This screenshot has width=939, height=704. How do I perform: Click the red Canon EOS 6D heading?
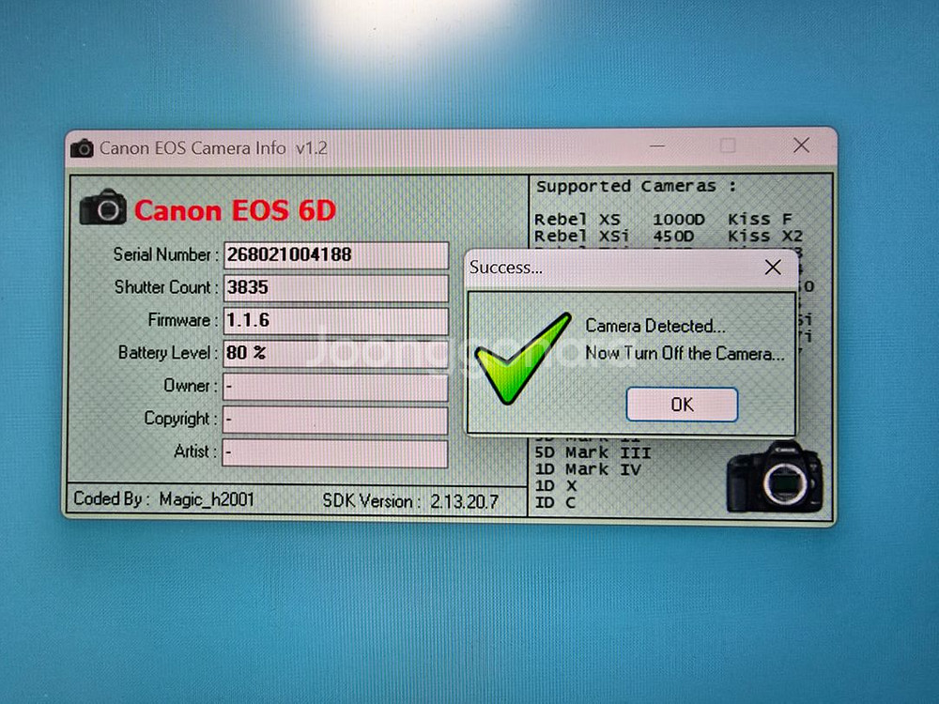click(x=235, y=210)
